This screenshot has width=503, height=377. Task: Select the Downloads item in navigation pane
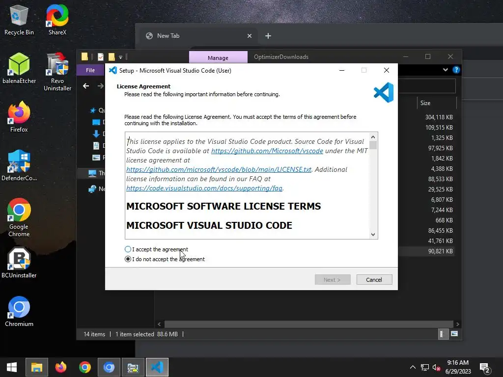coord(98,134)
